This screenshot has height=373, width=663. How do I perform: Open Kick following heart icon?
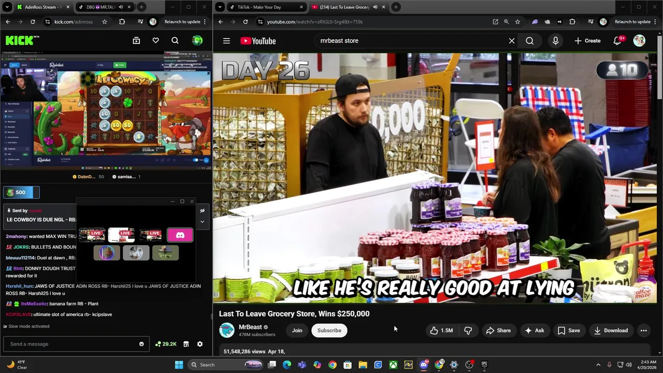click(x=155, y=40)
